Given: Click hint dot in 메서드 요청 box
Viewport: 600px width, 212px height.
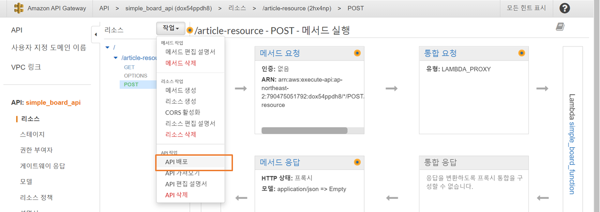Looking at the screenshot, I should click(357, 53).
